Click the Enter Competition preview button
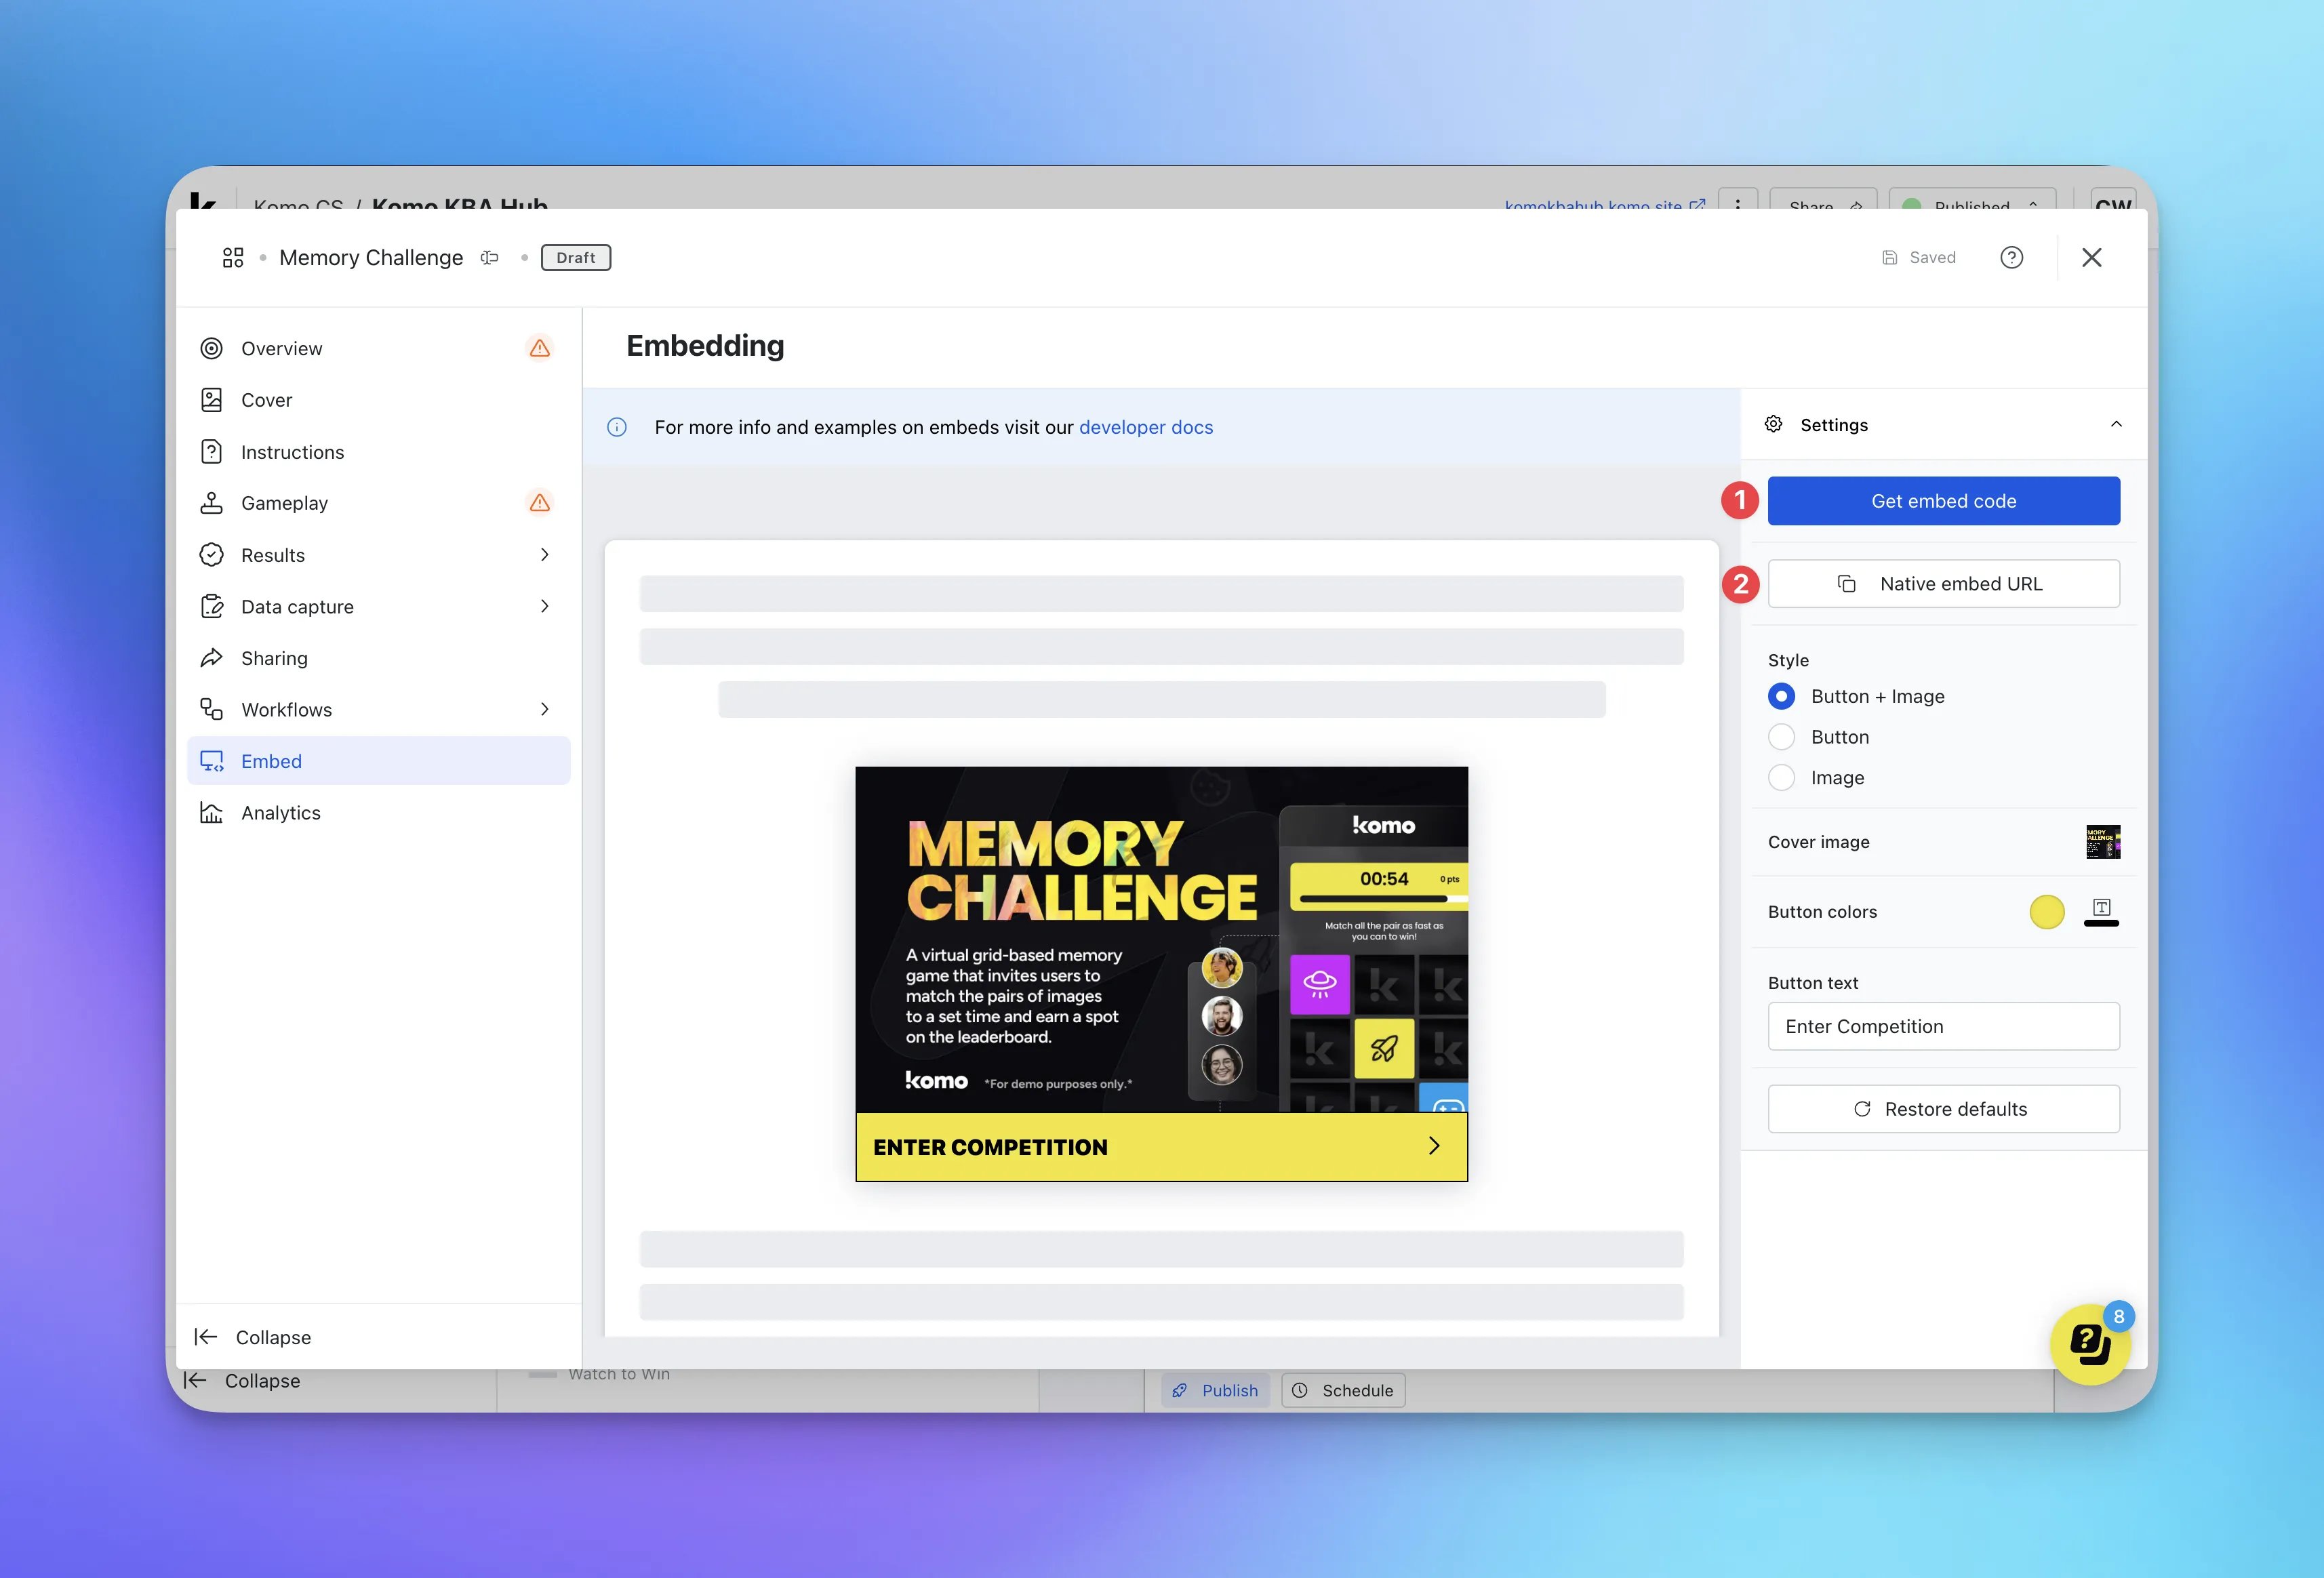2324x1578 pixels. (x=1161, y=1147)
